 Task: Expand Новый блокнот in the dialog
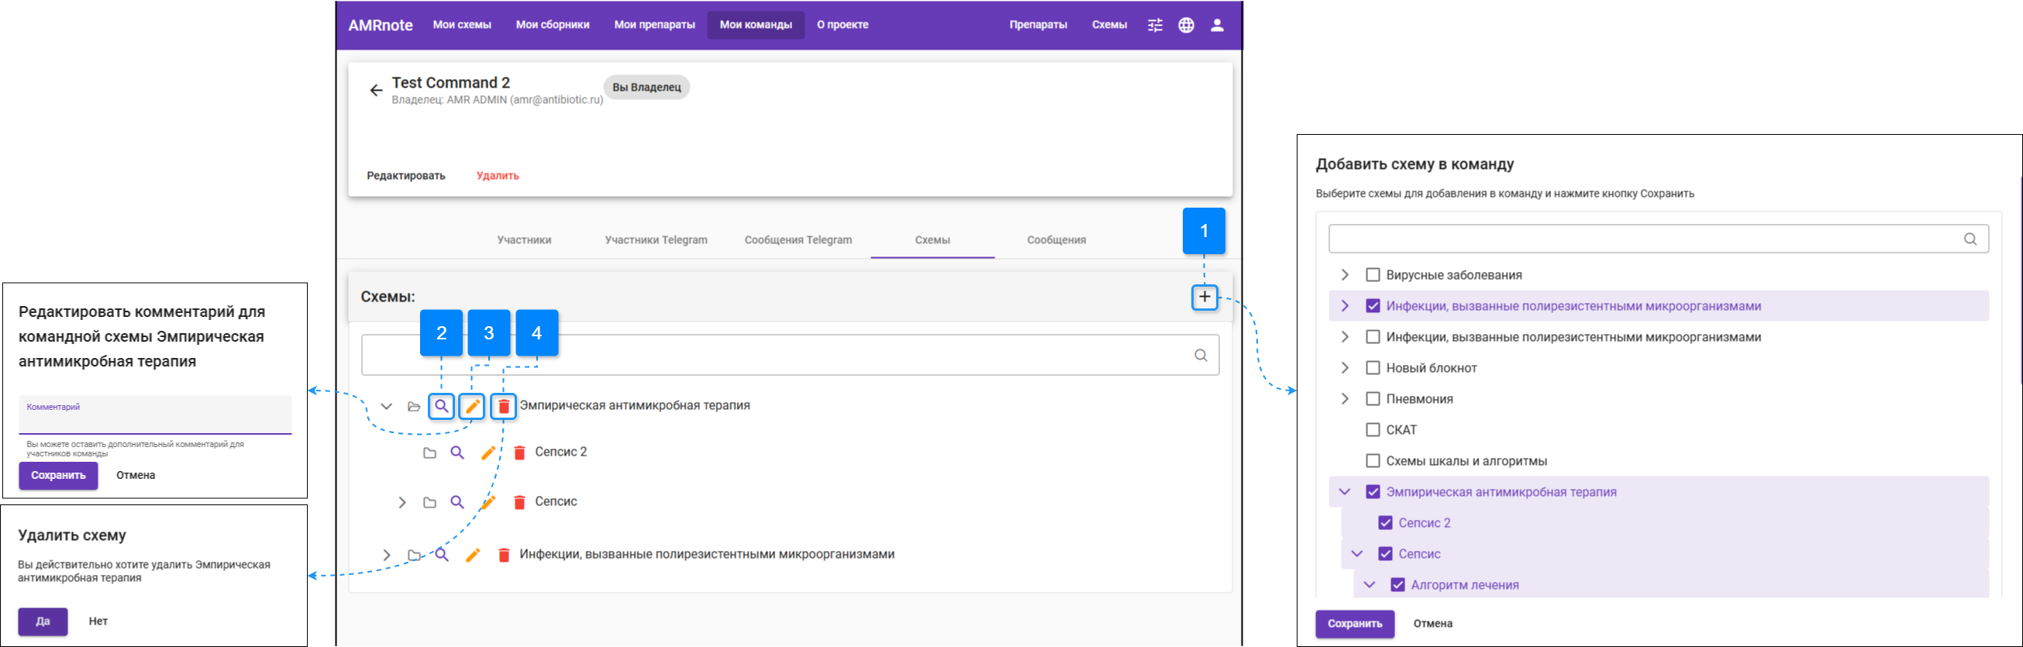tap(1345, 367)
